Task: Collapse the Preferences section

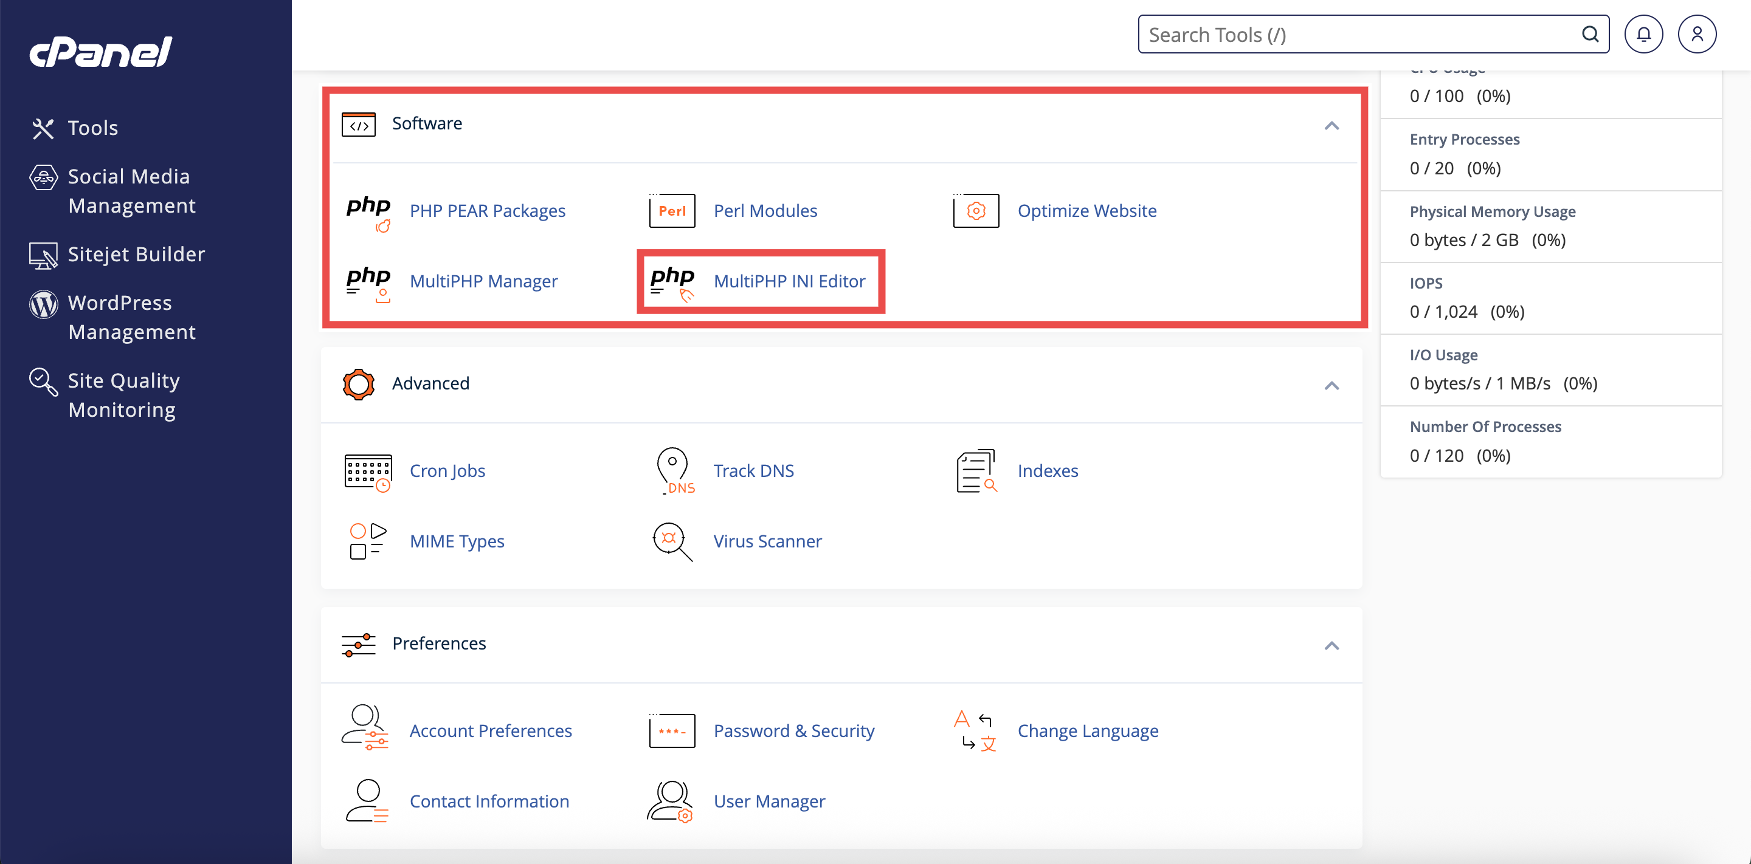Action: (x=1331, y=645)
